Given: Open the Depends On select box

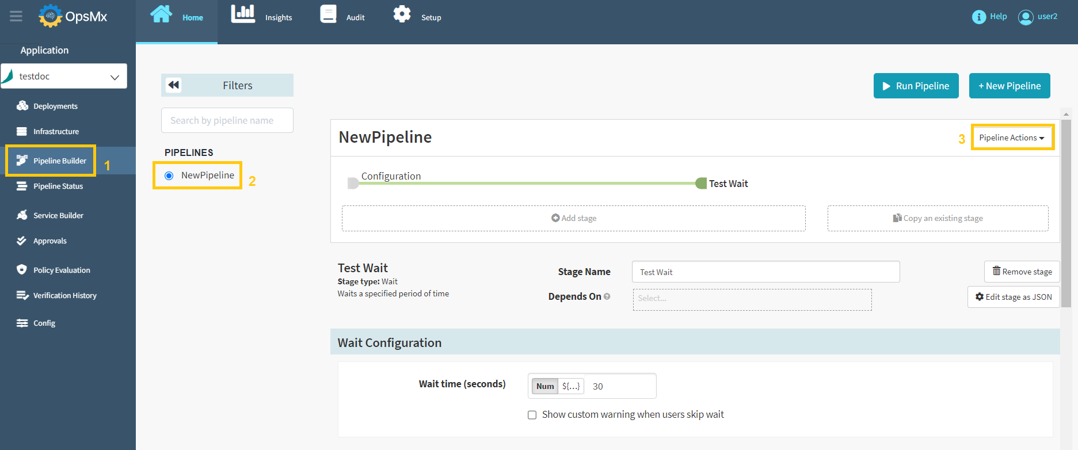Looking at the screenshot, I should (752, 299).
